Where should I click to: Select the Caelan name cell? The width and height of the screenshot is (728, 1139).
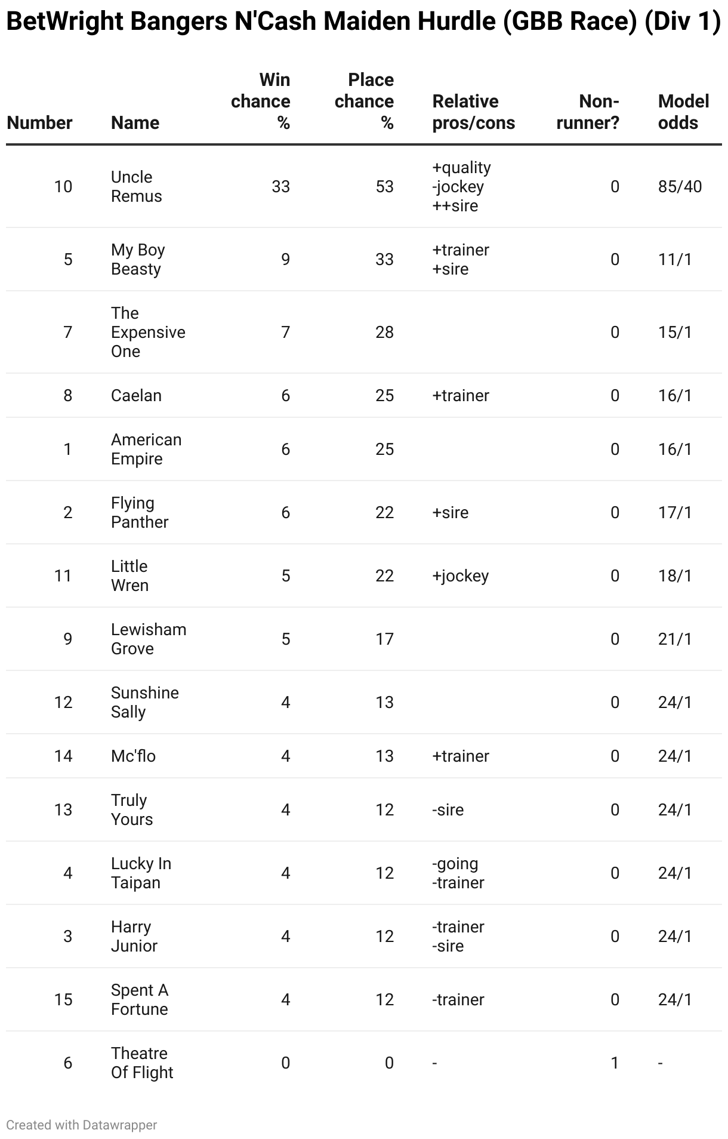[136, 396]
